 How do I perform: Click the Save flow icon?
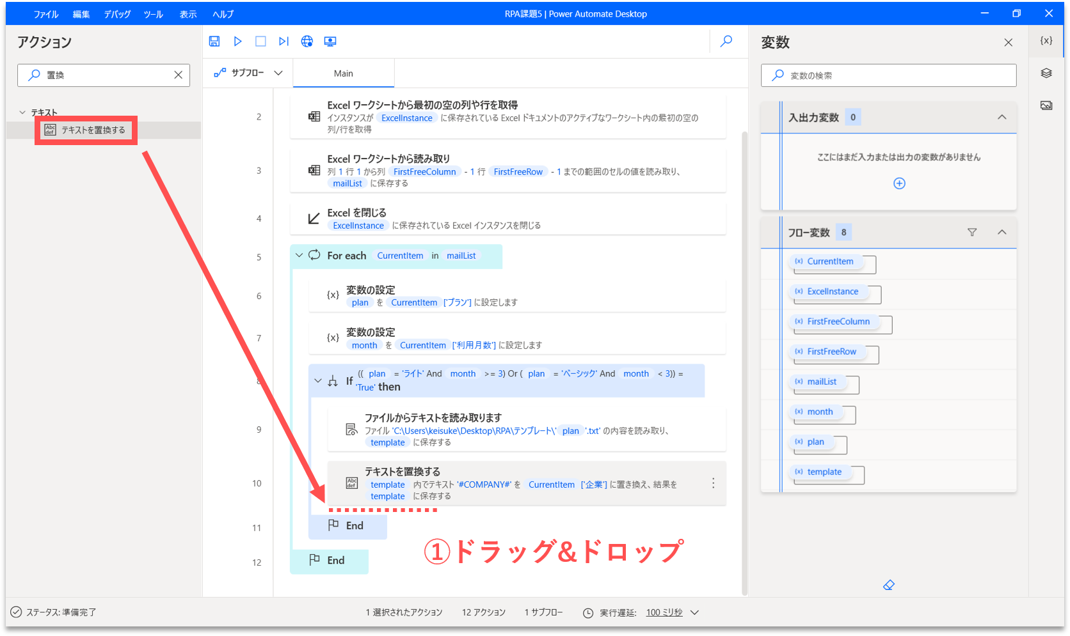pyautogui.click(x=214, y=42)
